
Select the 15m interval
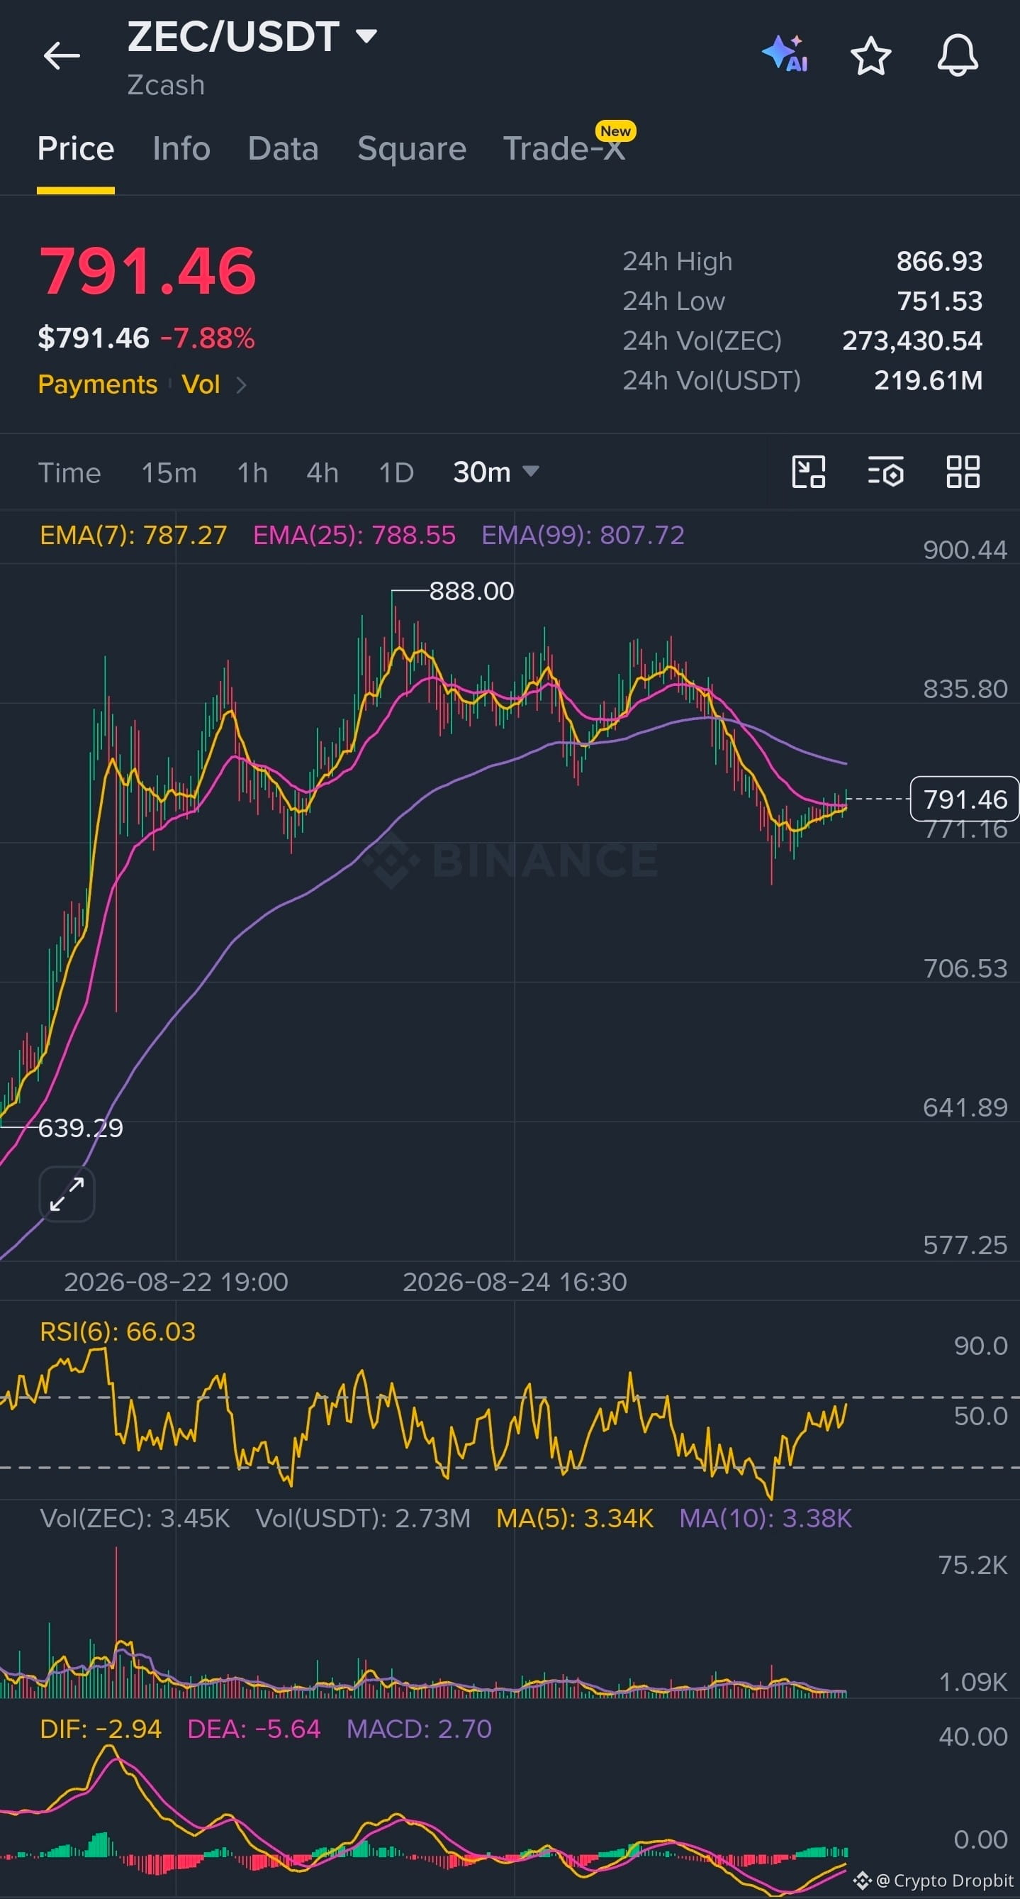169,472
